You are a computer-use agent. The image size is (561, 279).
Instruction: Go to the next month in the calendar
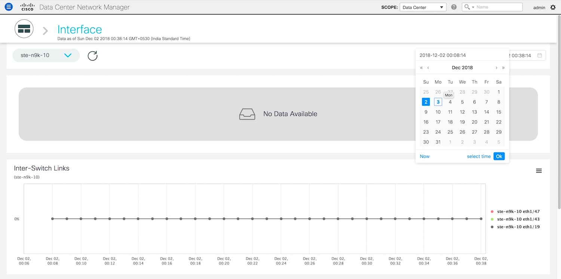(496, 68)
